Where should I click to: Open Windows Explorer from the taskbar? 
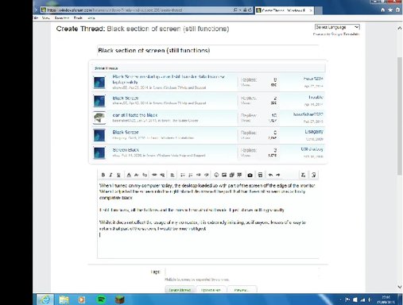tap(64, 299)
